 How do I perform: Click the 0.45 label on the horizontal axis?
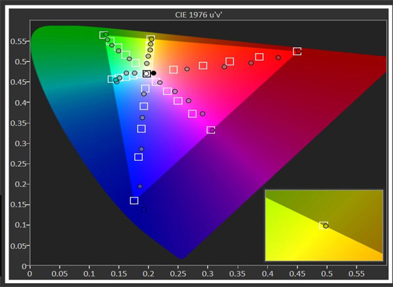click(297, 273)
